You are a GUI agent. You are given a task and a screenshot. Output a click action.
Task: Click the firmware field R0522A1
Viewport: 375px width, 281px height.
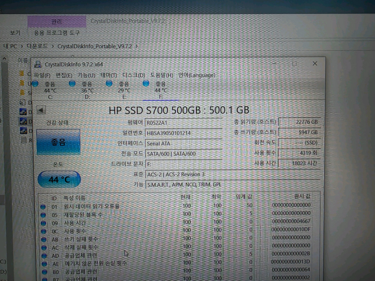pyautogui.click(x=183, y=123)
